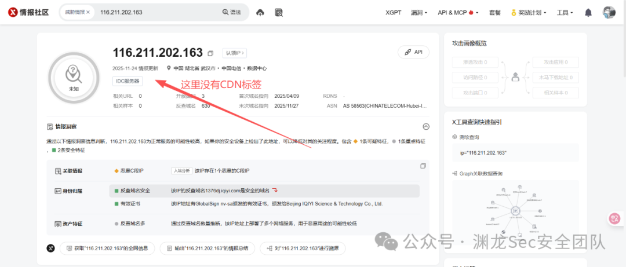Open the 语法 syntax helper
Viewport: 626px width, 267px height.
[x=231, y=12]
